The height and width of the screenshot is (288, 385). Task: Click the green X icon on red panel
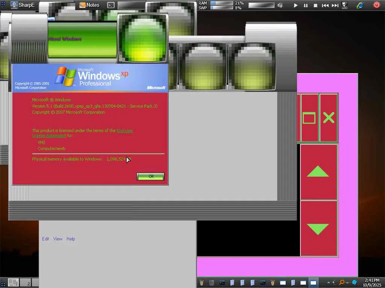329,118
